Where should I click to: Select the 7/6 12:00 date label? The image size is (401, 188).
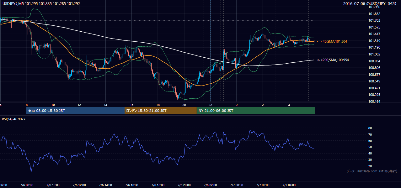79,185
